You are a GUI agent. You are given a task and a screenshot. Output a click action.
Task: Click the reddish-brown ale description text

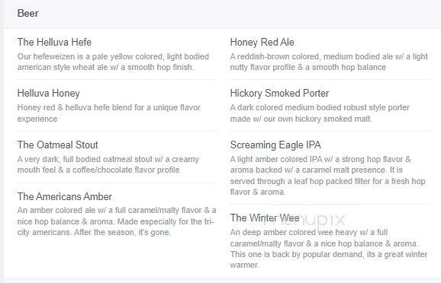click(329, 62)
